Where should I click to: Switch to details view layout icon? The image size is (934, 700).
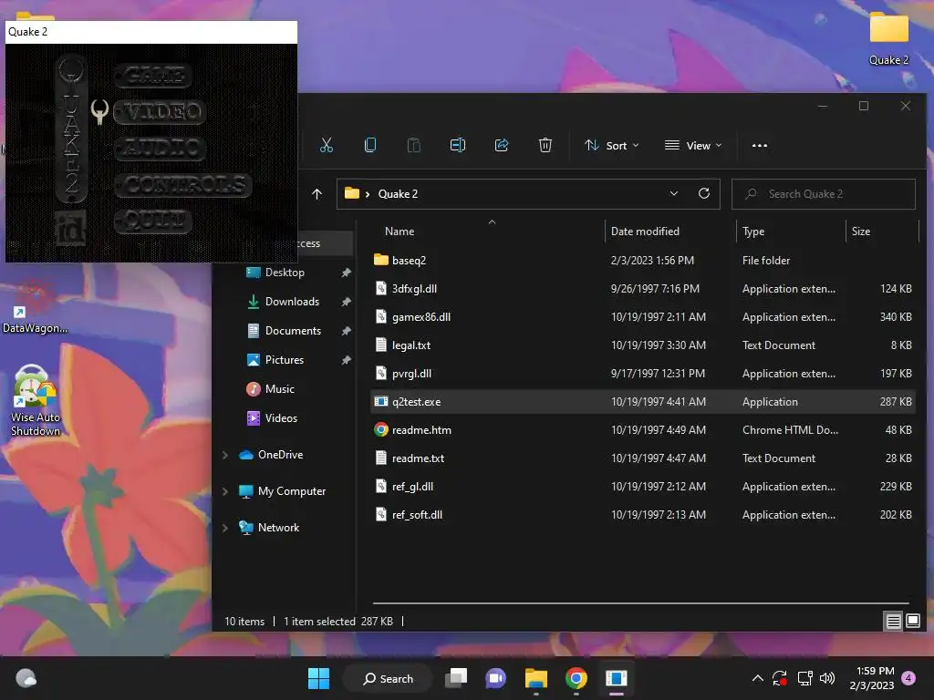(894, 622)
